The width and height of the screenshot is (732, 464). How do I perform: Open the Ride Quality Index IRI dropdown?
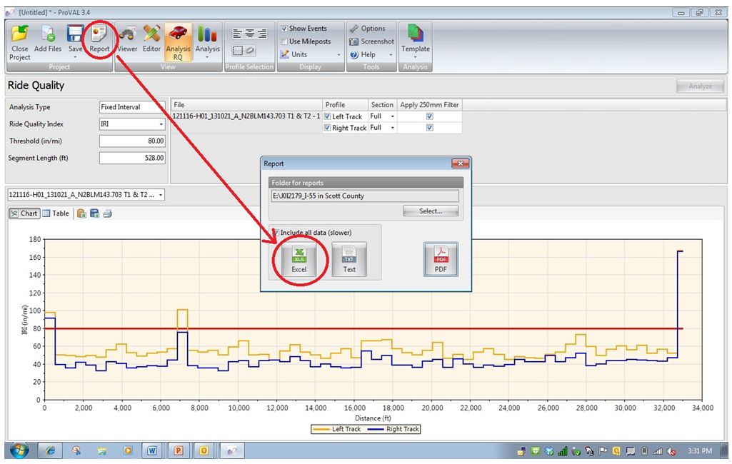coord(132,124)
